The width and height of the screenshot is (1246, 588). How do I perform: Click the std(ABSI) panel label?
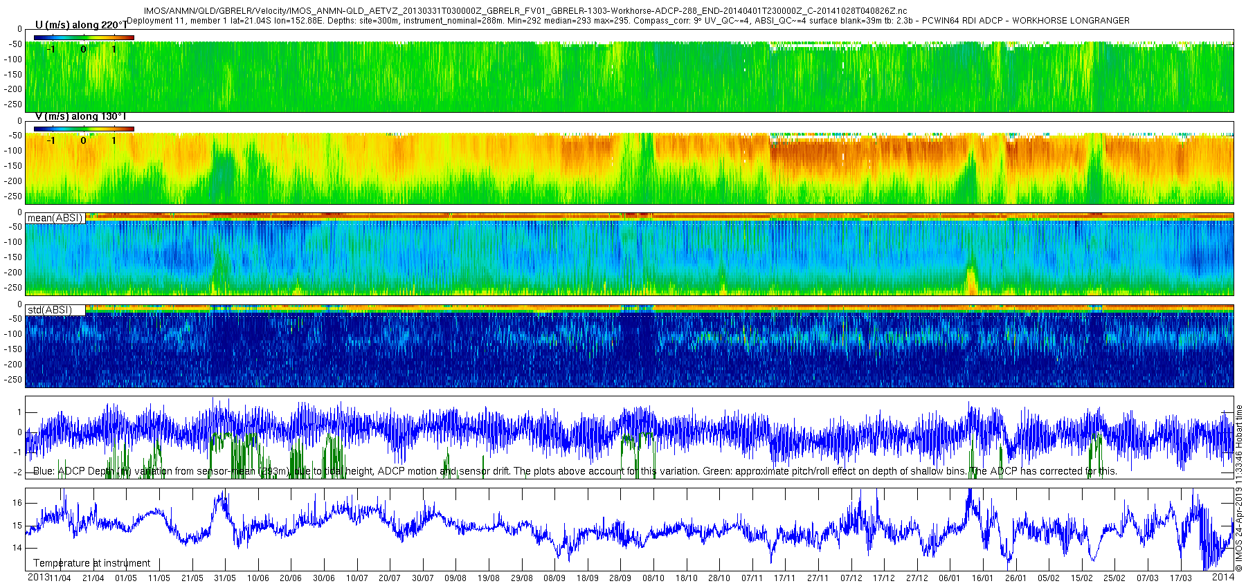pyautogui.click(x=49, y=310)
